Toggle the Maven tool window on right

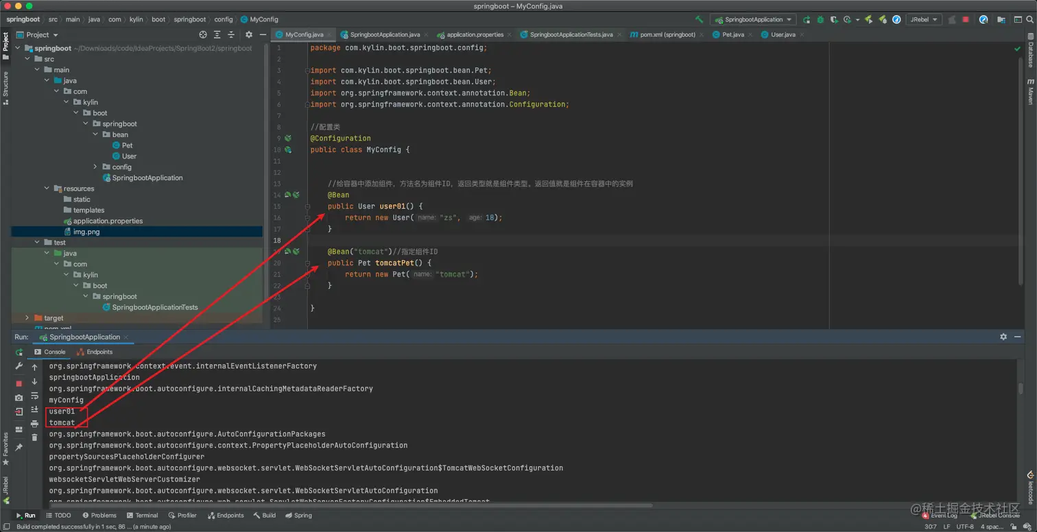click(x=1030, y=92)
